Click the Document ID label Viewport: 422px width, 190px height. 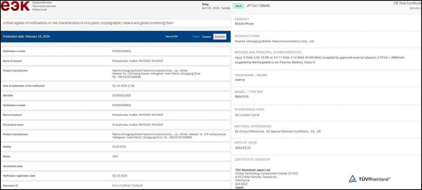click(10, 186)
